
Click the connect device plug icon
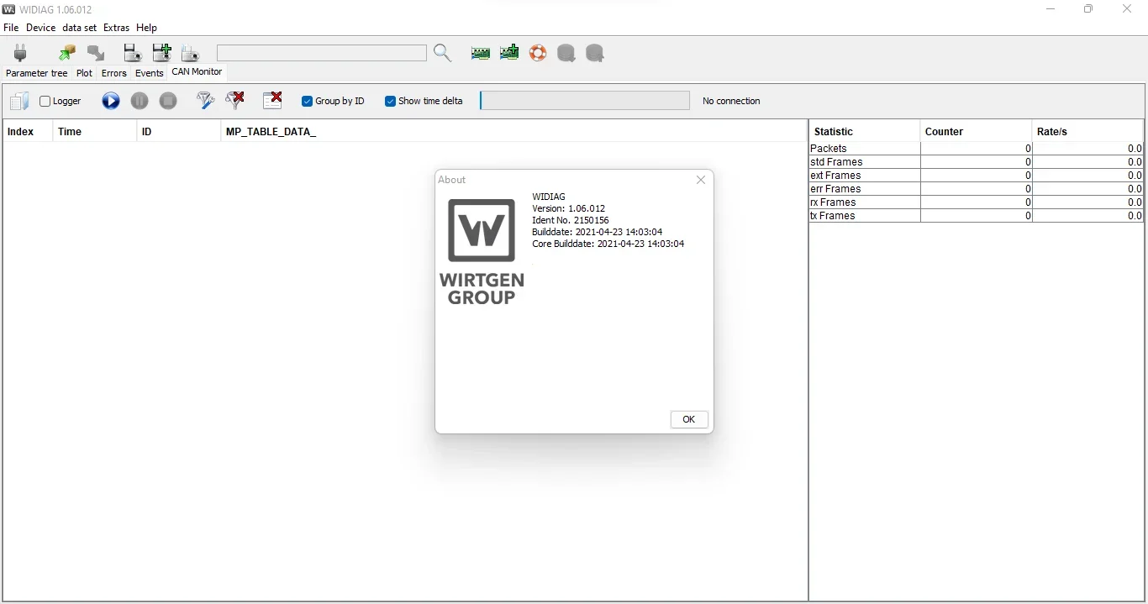coord(18,53)
